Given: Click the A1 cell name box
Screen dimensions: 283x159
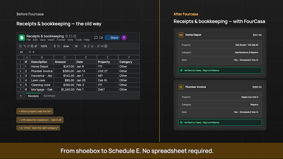Looking at the screenshot, I should coord(23,52).
